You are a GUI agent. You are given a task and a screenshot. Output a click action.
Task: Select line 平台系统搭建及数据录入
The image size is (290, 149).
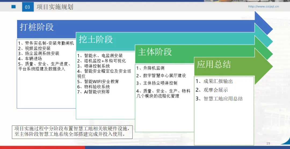point(42,69)
